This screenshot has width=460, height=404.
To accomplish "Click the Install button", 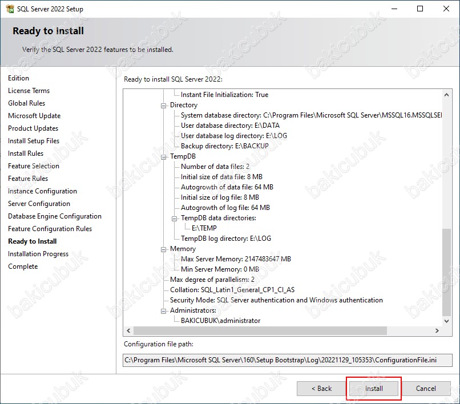I will pyautogui.click(x=374, y=389).
